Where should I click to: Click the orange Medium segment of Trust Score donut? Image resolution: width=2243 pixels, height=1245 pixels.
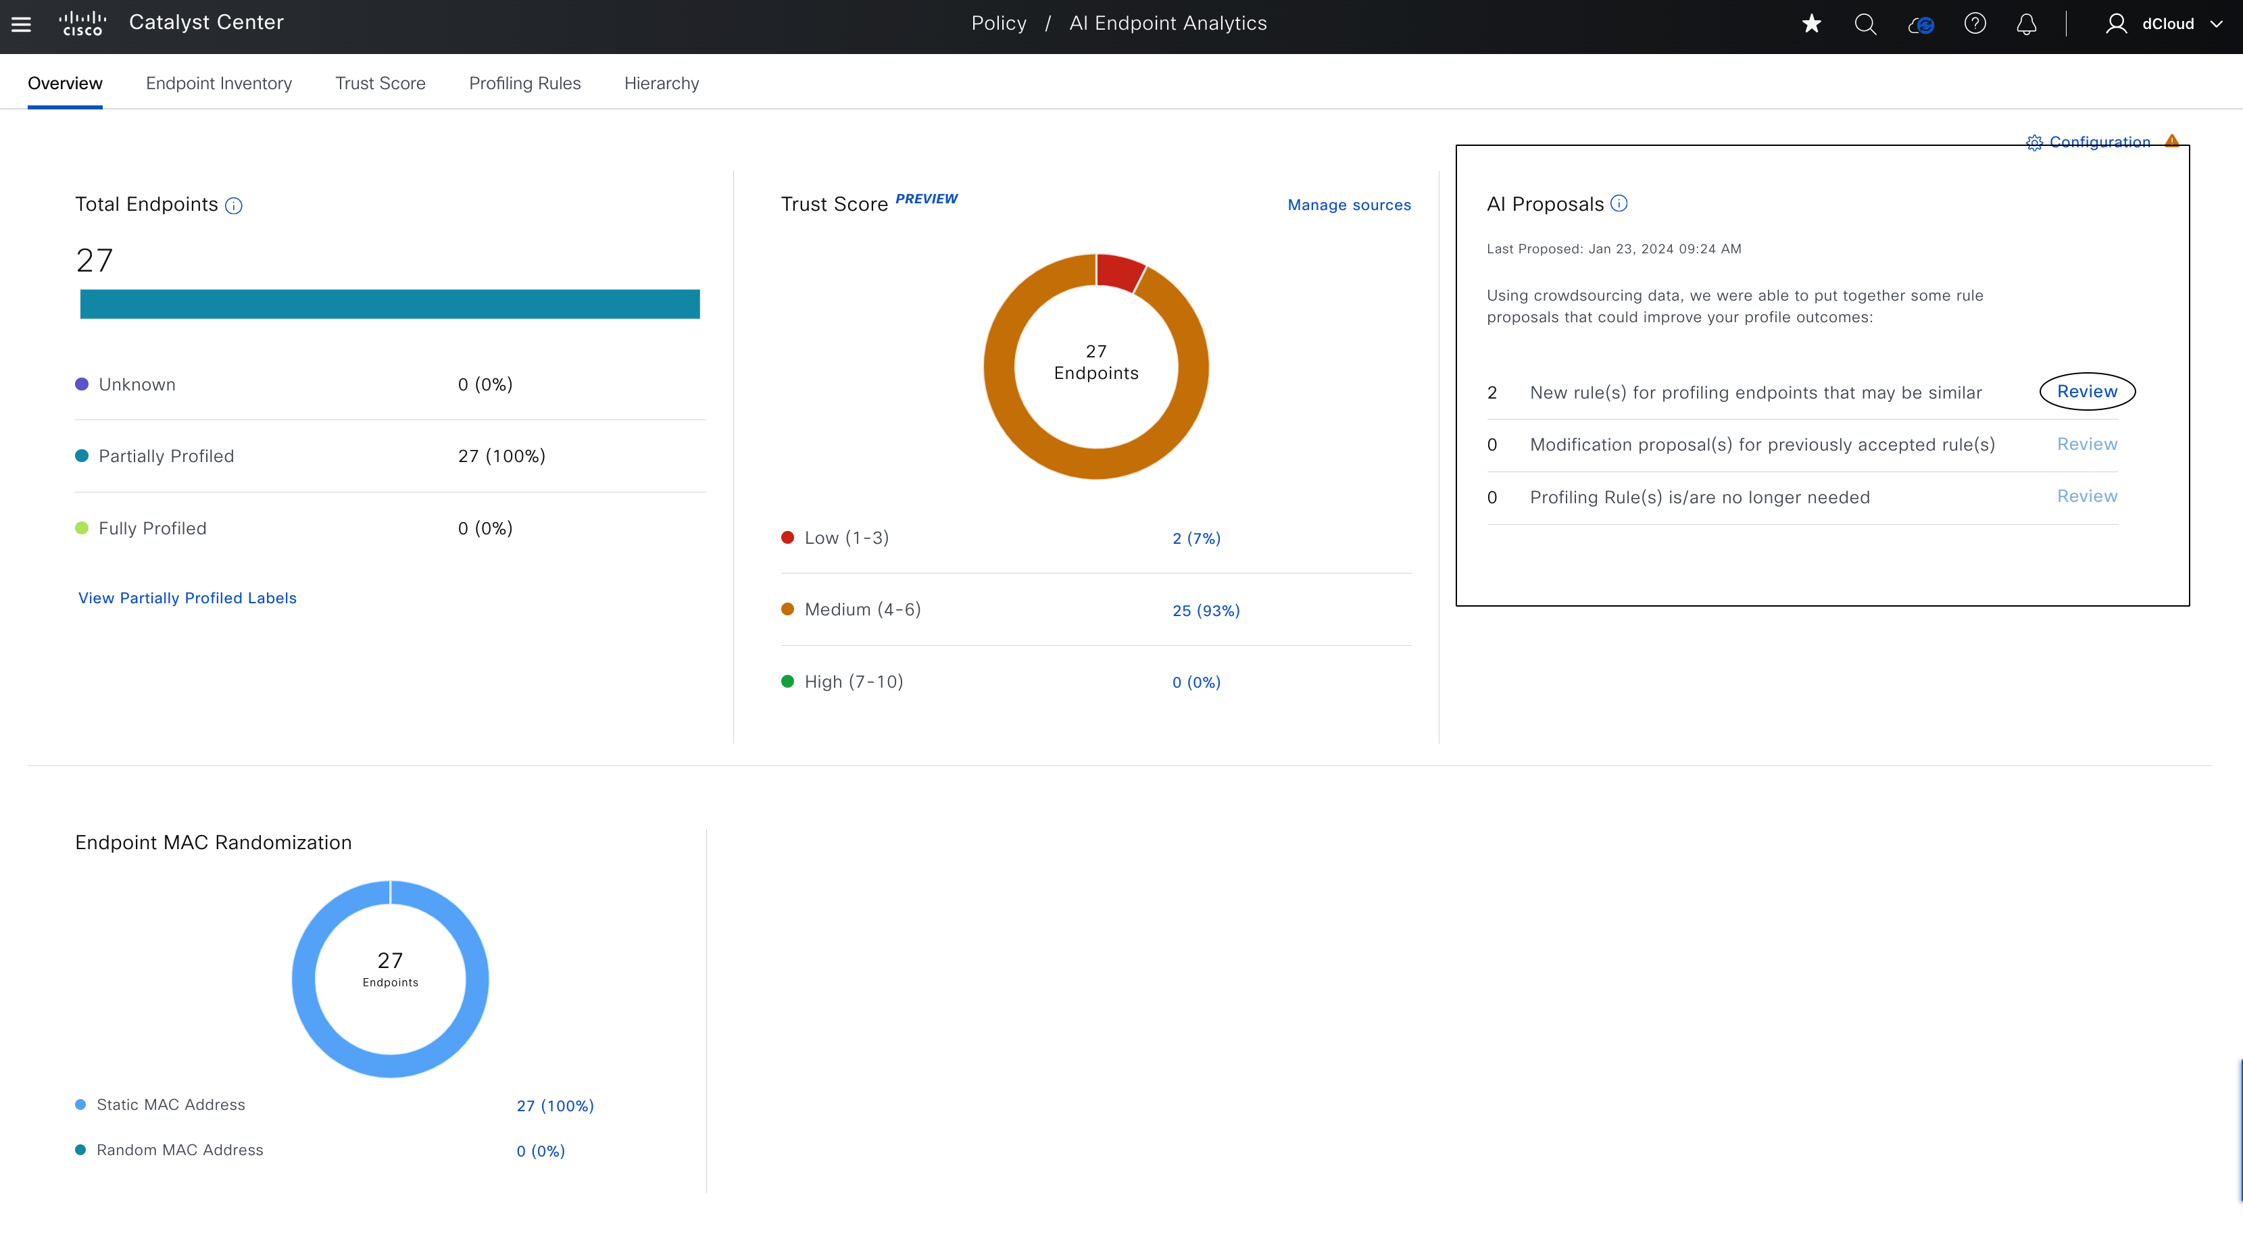click(1096, 464)
